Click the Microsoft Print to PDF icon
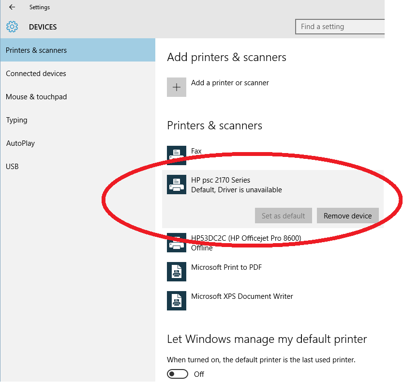Viewport: 404px width, 386px height. tap(177, 272)
